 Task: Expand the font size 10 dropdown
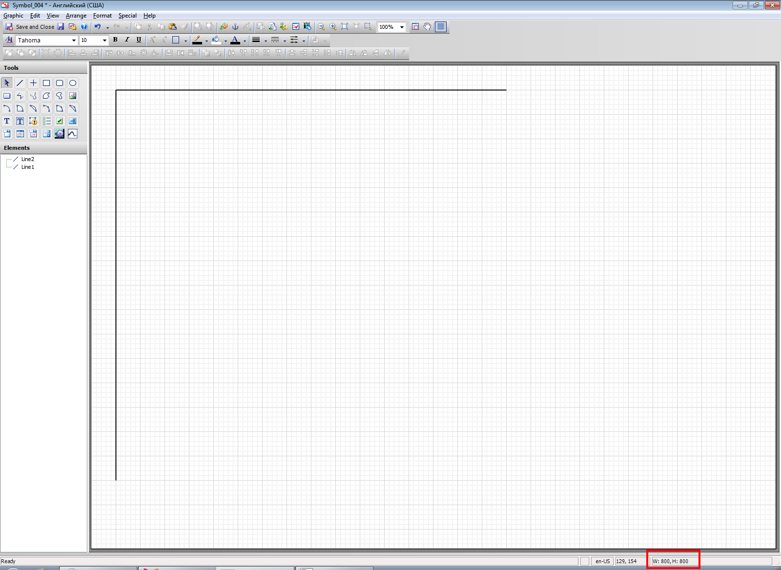click(x=104, y=41)
